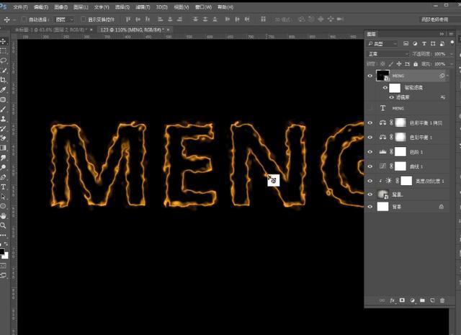This screenshot has height=335, width=461.
Task: Select the Pen tool
Action: click(x=3, y=177)
